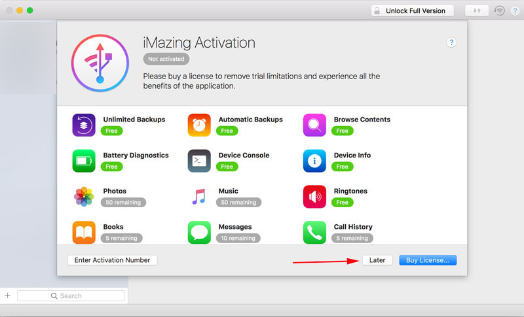Click the Unlimited Backups icon

pyautogui.click(x=84, y=125)
